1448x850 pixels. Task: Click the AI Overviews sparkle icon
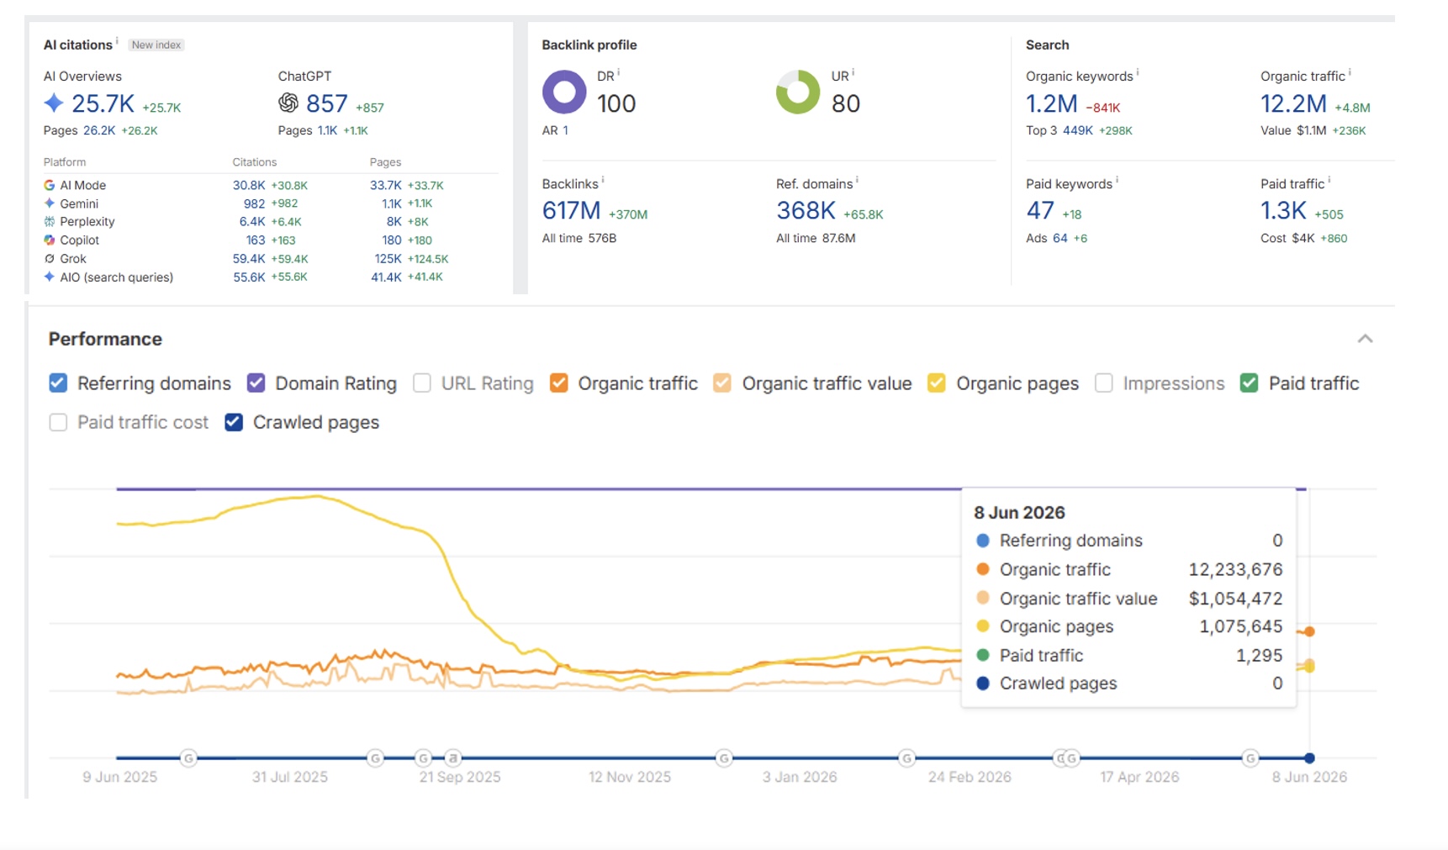(54, 103)
